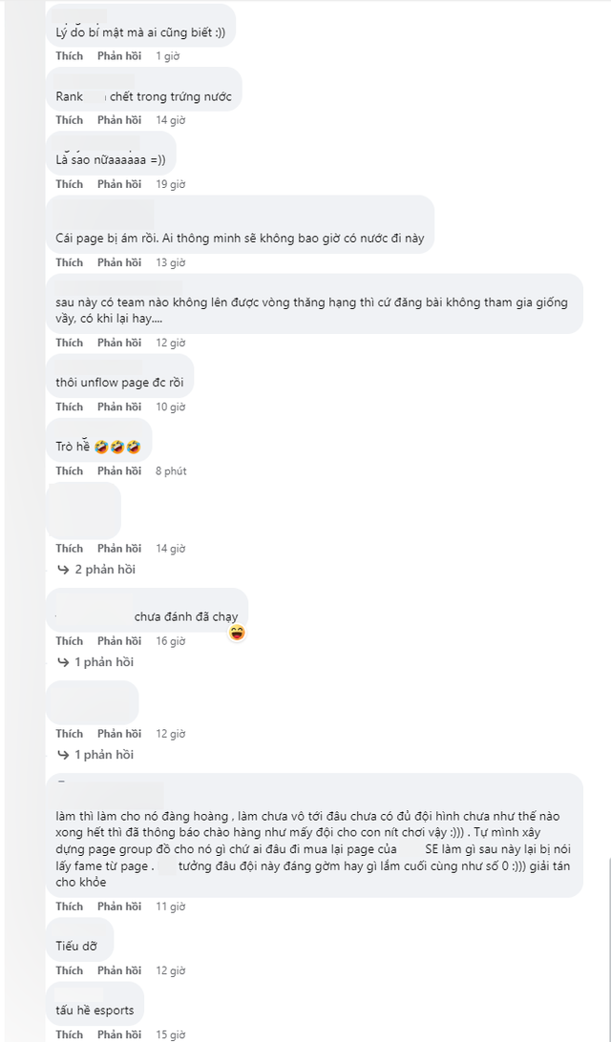Like the "Trò hề" comment

(70, 471)
